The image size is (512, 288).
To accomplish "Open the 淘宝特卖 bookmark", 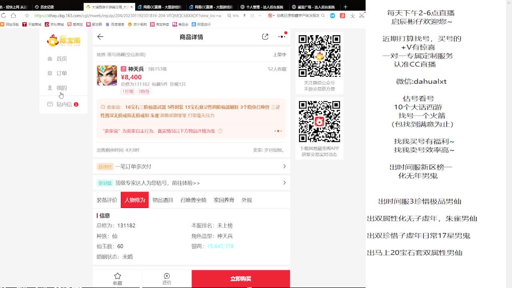I will [160, 24].
